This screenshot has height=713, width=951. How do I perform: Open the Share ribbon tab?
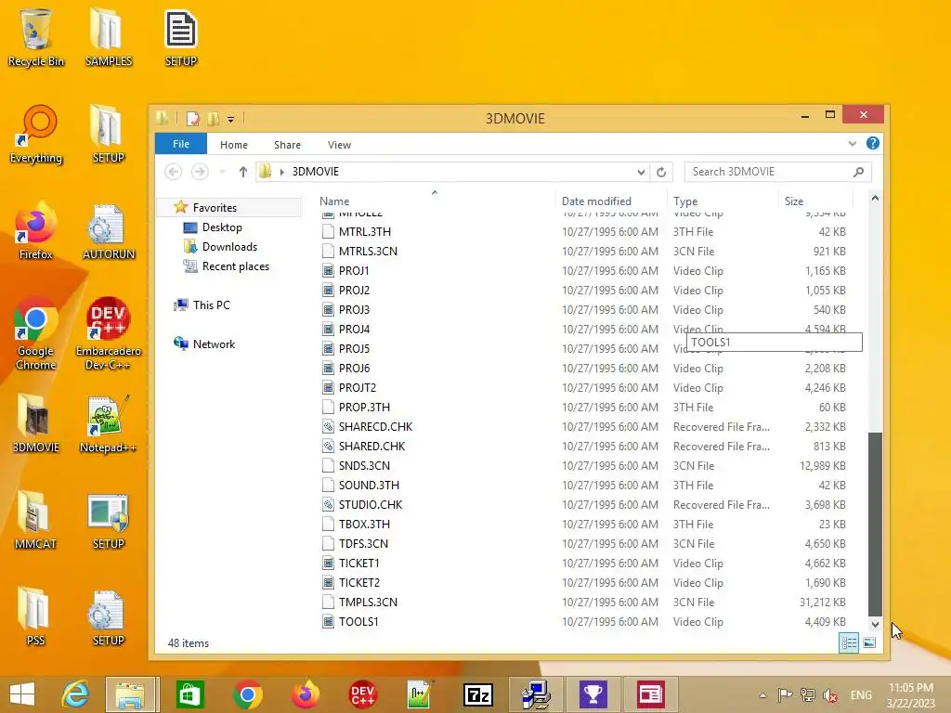287,145
